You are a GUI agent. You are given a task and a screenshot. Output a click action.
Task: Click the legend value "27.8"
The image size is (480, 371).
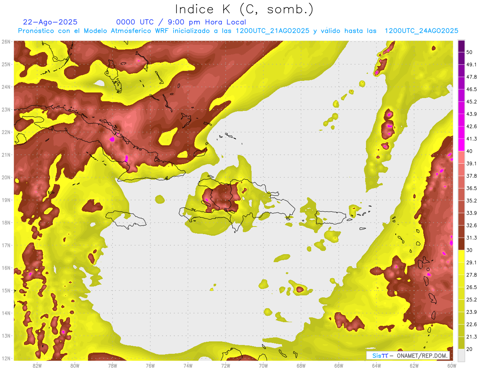pos(472,275)
